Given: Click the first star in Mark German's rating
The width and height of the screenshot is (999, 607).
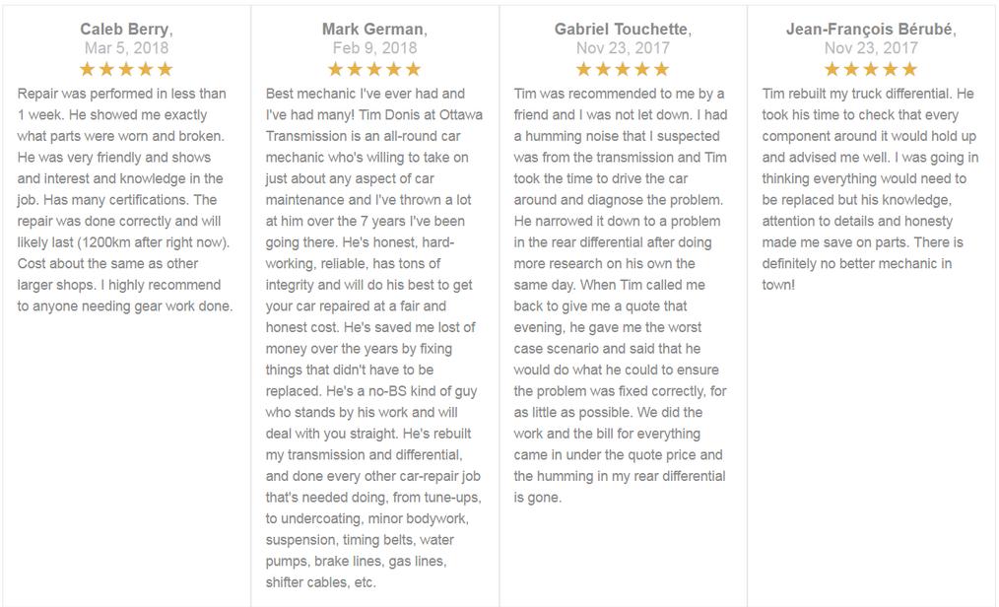Looking at the screenshot, I should pyautogui.click(x=335, y=69).
